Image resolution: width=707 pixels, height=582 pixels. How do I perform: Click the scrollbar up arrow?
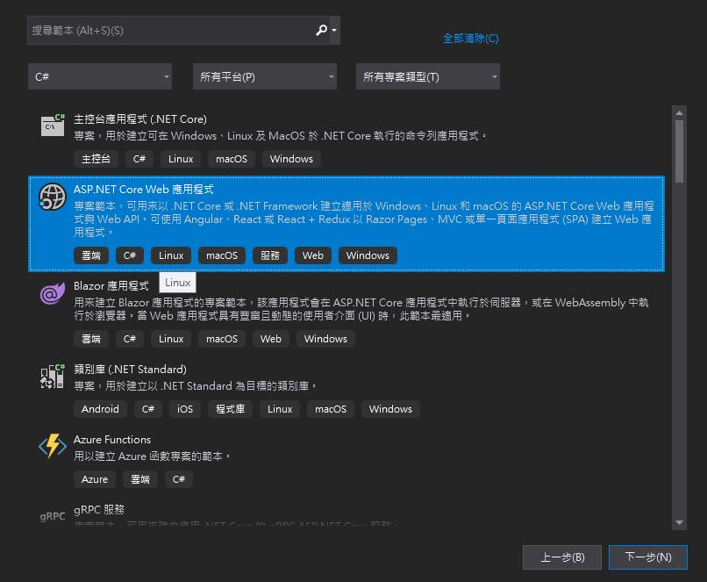tap(679, 112)
